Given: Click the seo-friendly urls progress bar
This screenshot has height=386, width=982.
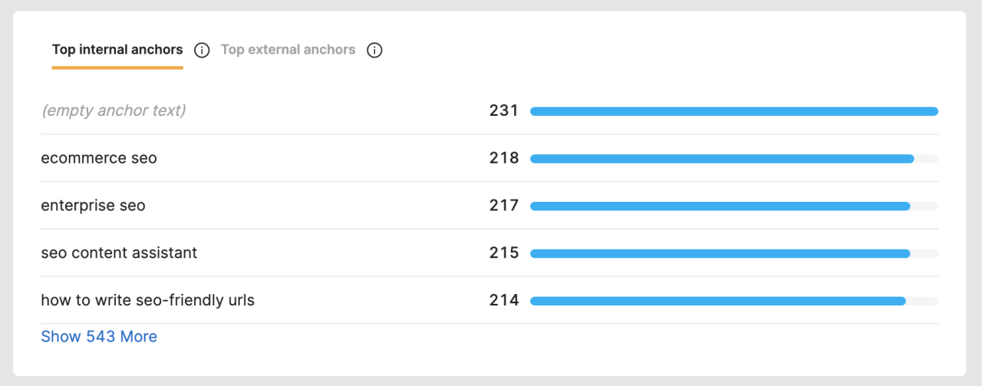Looking at the screenshot, I should [717, 301].
